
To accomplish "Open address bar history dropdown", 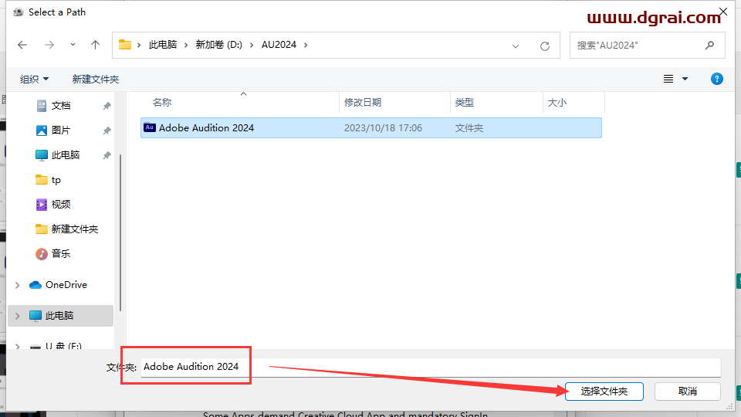I will 516,46.
